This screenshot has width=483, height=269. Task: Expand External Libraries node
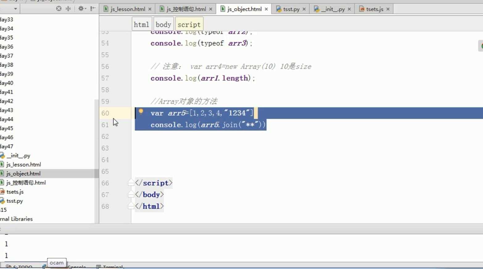(x=16, y=219)
